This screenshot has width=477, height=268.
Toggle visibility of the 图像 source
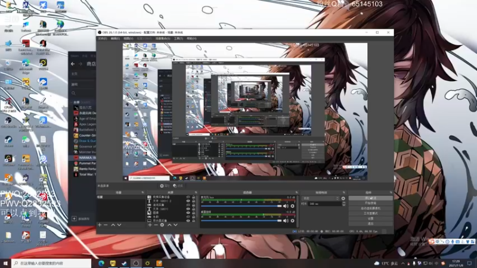pyautogui.click(x=188, y=213)
